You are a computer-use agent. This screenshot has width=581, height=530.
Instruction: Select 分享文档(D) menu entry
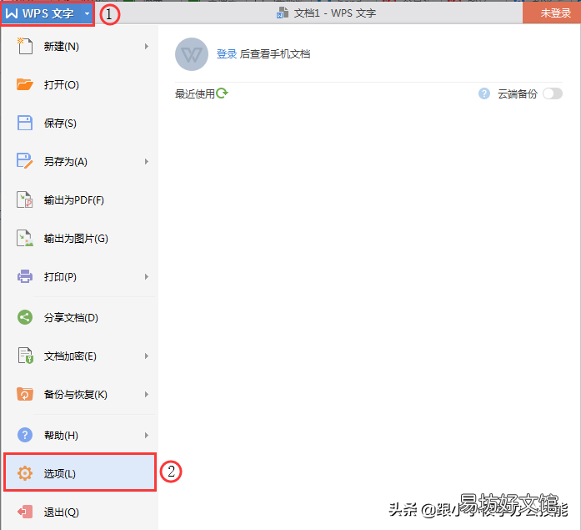[79, 317]
